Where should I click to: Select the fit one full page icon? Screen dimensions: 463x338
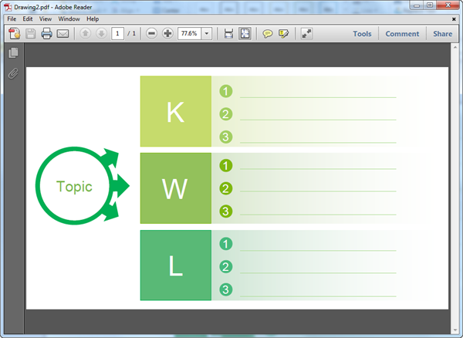(245, 34)
